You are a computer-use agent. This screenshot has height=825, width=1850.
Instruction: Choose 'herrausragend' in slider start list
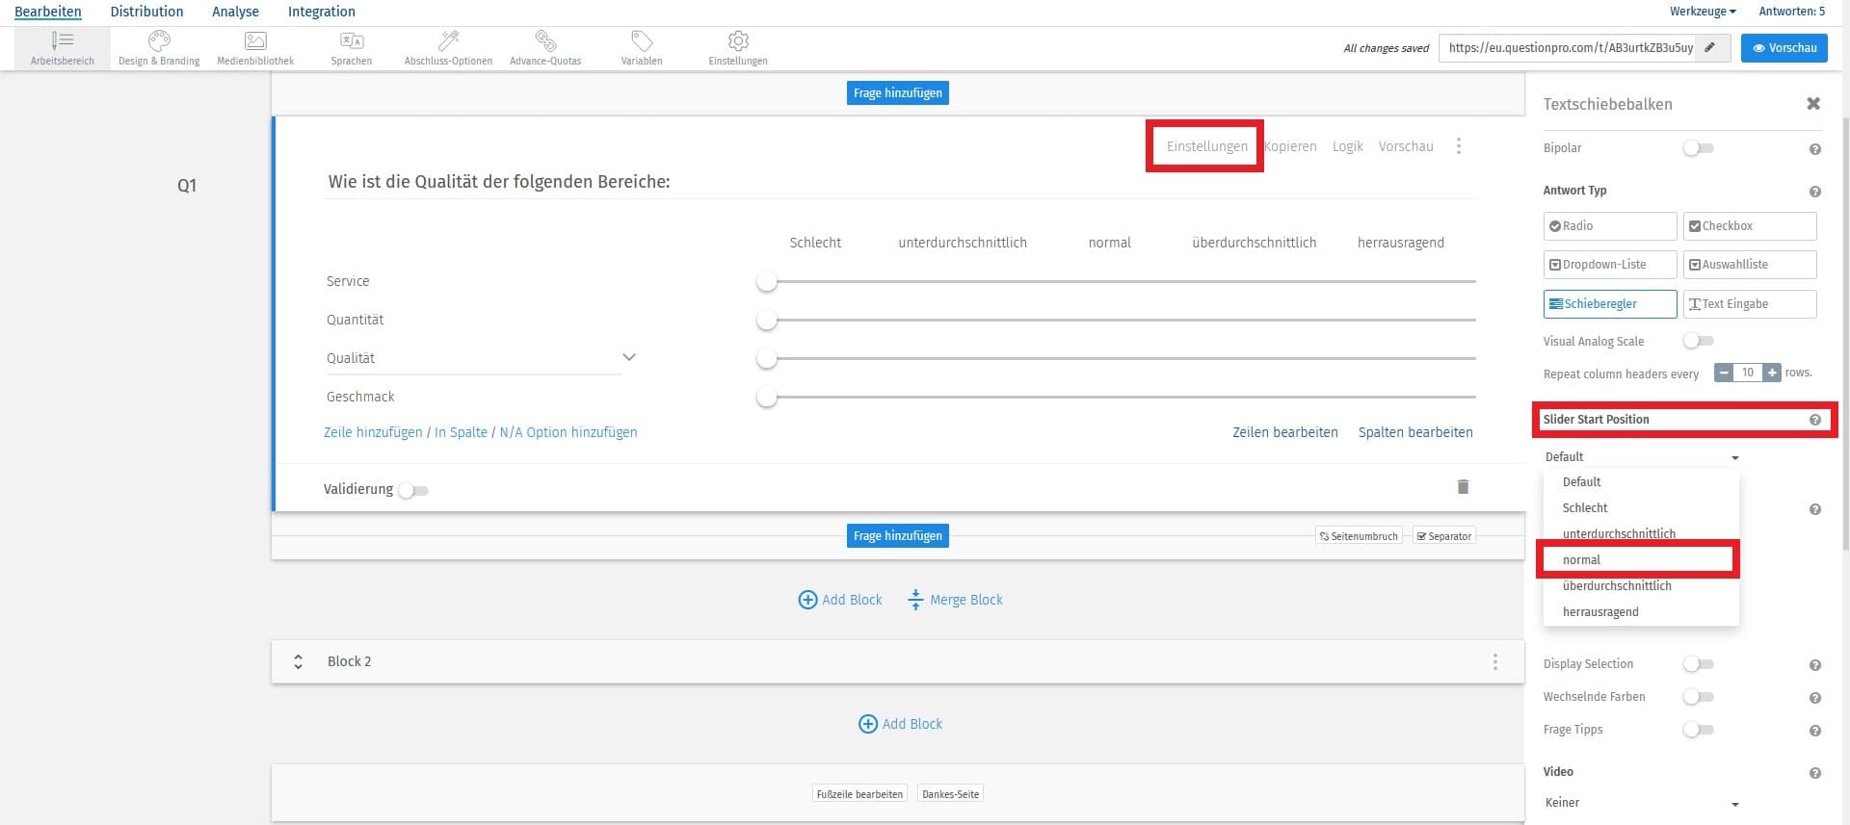(1641, 611)
